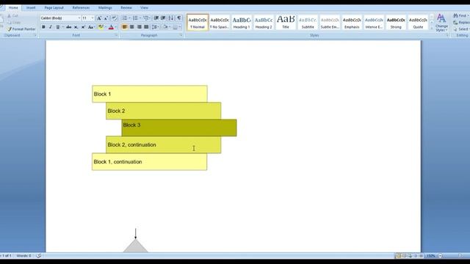Toggle Show/Hide paragraph marks
Screen dimensions: 470x264
tap(179, 18)
